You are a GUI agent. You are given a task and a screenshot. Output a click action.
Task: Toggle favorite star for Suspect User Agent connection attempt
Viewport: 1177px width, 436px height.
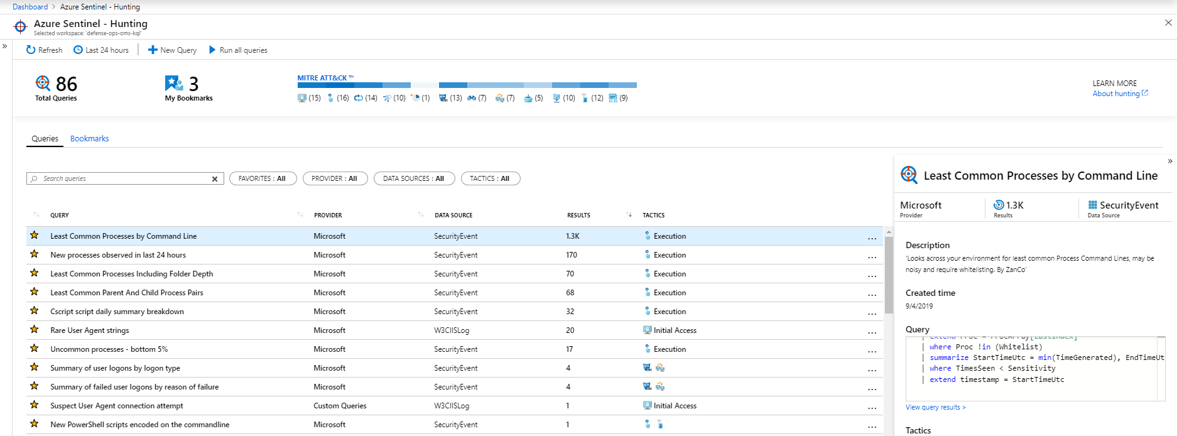pyautogui.click(x=35, y=405)
